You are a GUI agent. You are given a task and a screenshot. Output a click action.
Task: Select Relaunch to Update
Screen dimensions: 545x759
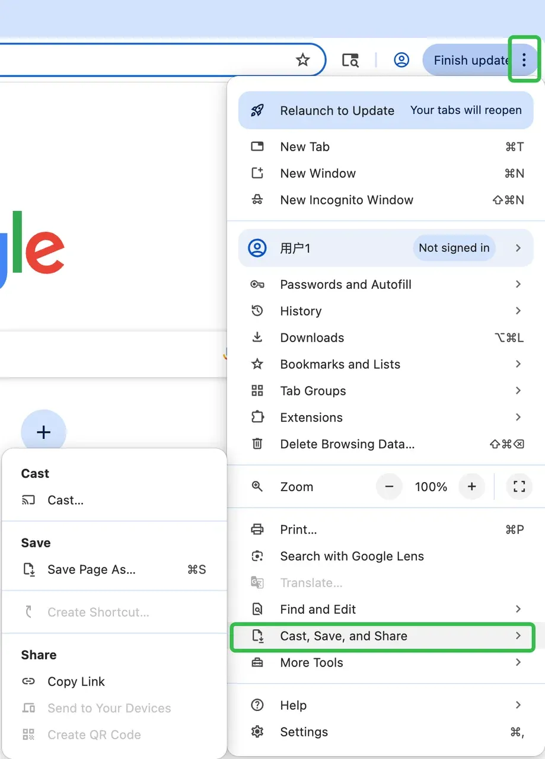tap(386, 110)
